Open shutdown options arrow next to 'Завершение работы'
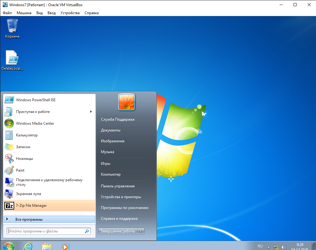The image size is (316, 250). pos(141,231)
